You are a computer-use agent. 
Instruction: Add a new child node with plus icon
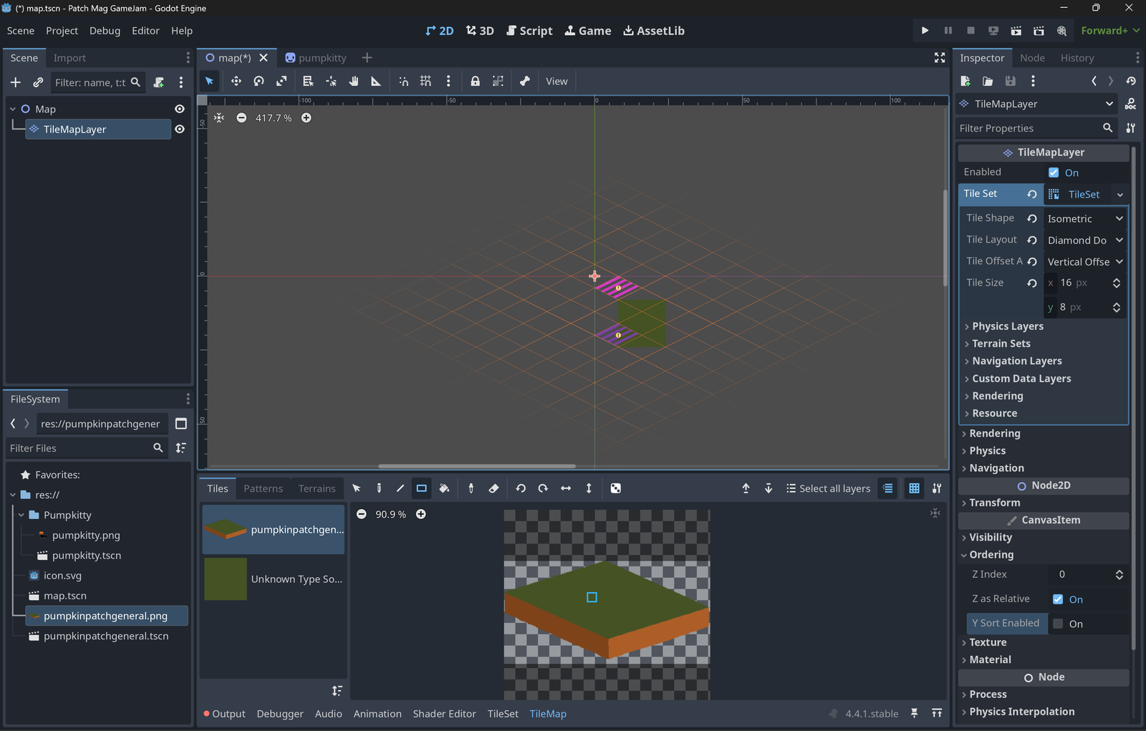click(15, 82)
